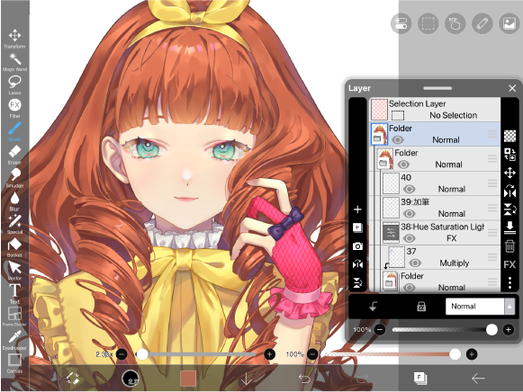This screenshot has height=392, width=523.
Task: Select the Text tool
Action: pos(14,294)
